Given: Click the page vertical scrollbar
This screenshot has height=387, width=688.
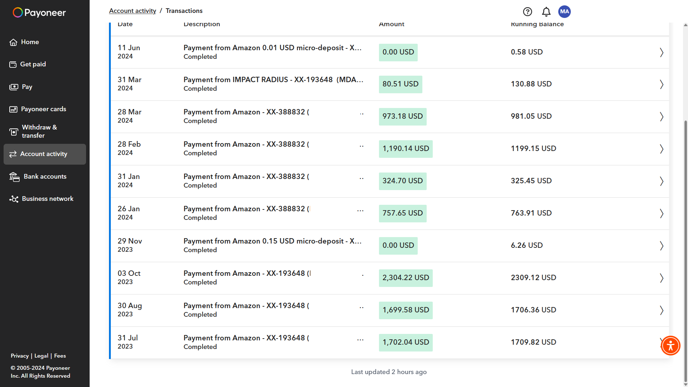Looking at the screenshot, I should 685,251.
